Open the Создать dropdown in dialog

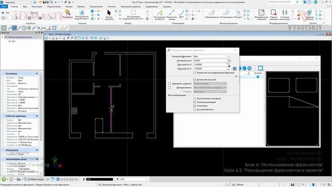pyautogui.click(x=210, y=91)
